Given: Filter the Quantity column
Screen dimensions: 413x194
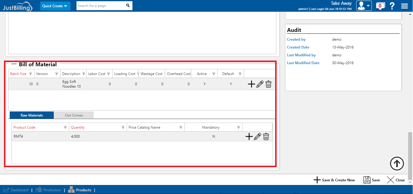Looking at the screenshot, I should coord(123,127).
